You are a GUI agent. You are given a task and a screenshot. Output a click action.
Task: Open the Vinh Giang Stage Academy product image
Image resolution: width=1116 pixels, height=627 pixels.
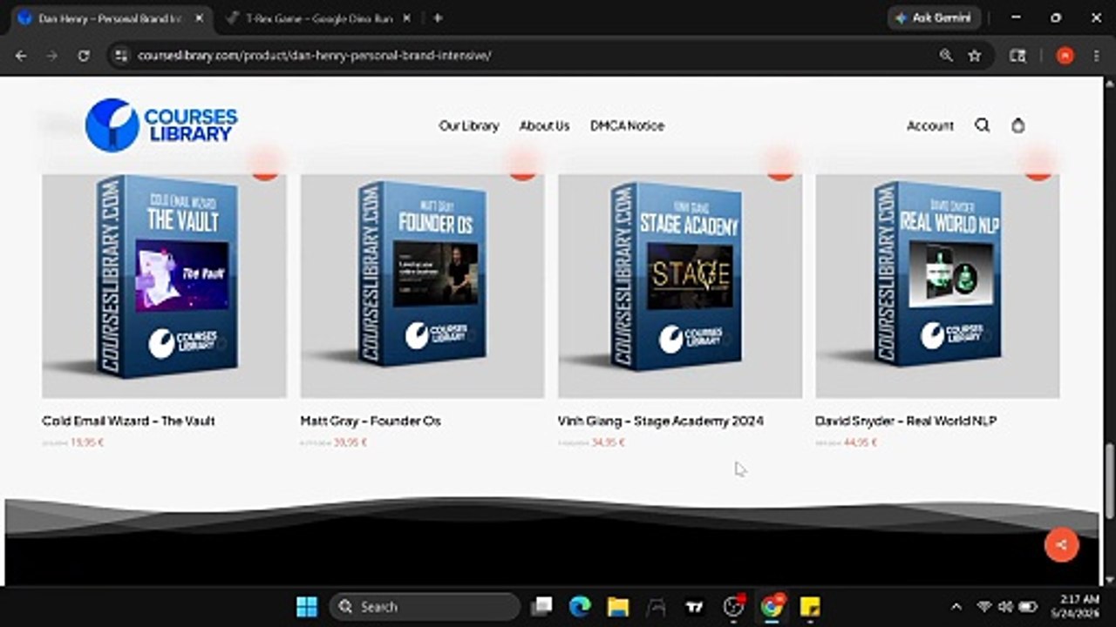(680, 286)
